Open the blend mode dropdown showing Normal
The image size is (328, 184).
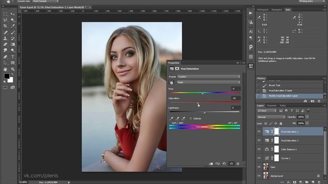[x=271, y=117]
